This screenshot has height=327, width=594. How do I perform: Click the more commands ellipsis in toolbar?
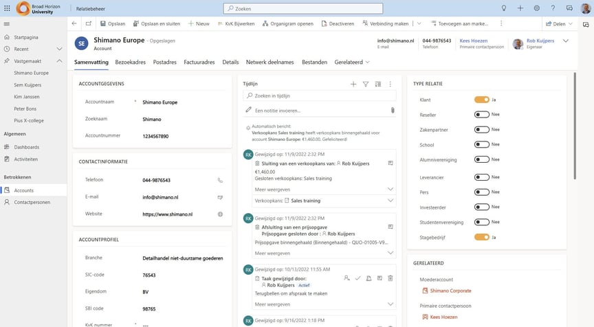(501, 23)
